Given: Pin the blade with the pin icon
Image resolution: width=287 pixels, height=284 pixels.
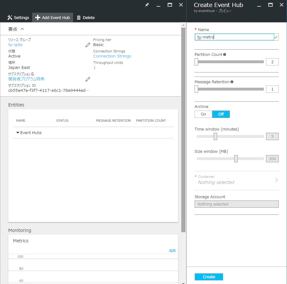Looking at the screenshot, I should (147, 5).
